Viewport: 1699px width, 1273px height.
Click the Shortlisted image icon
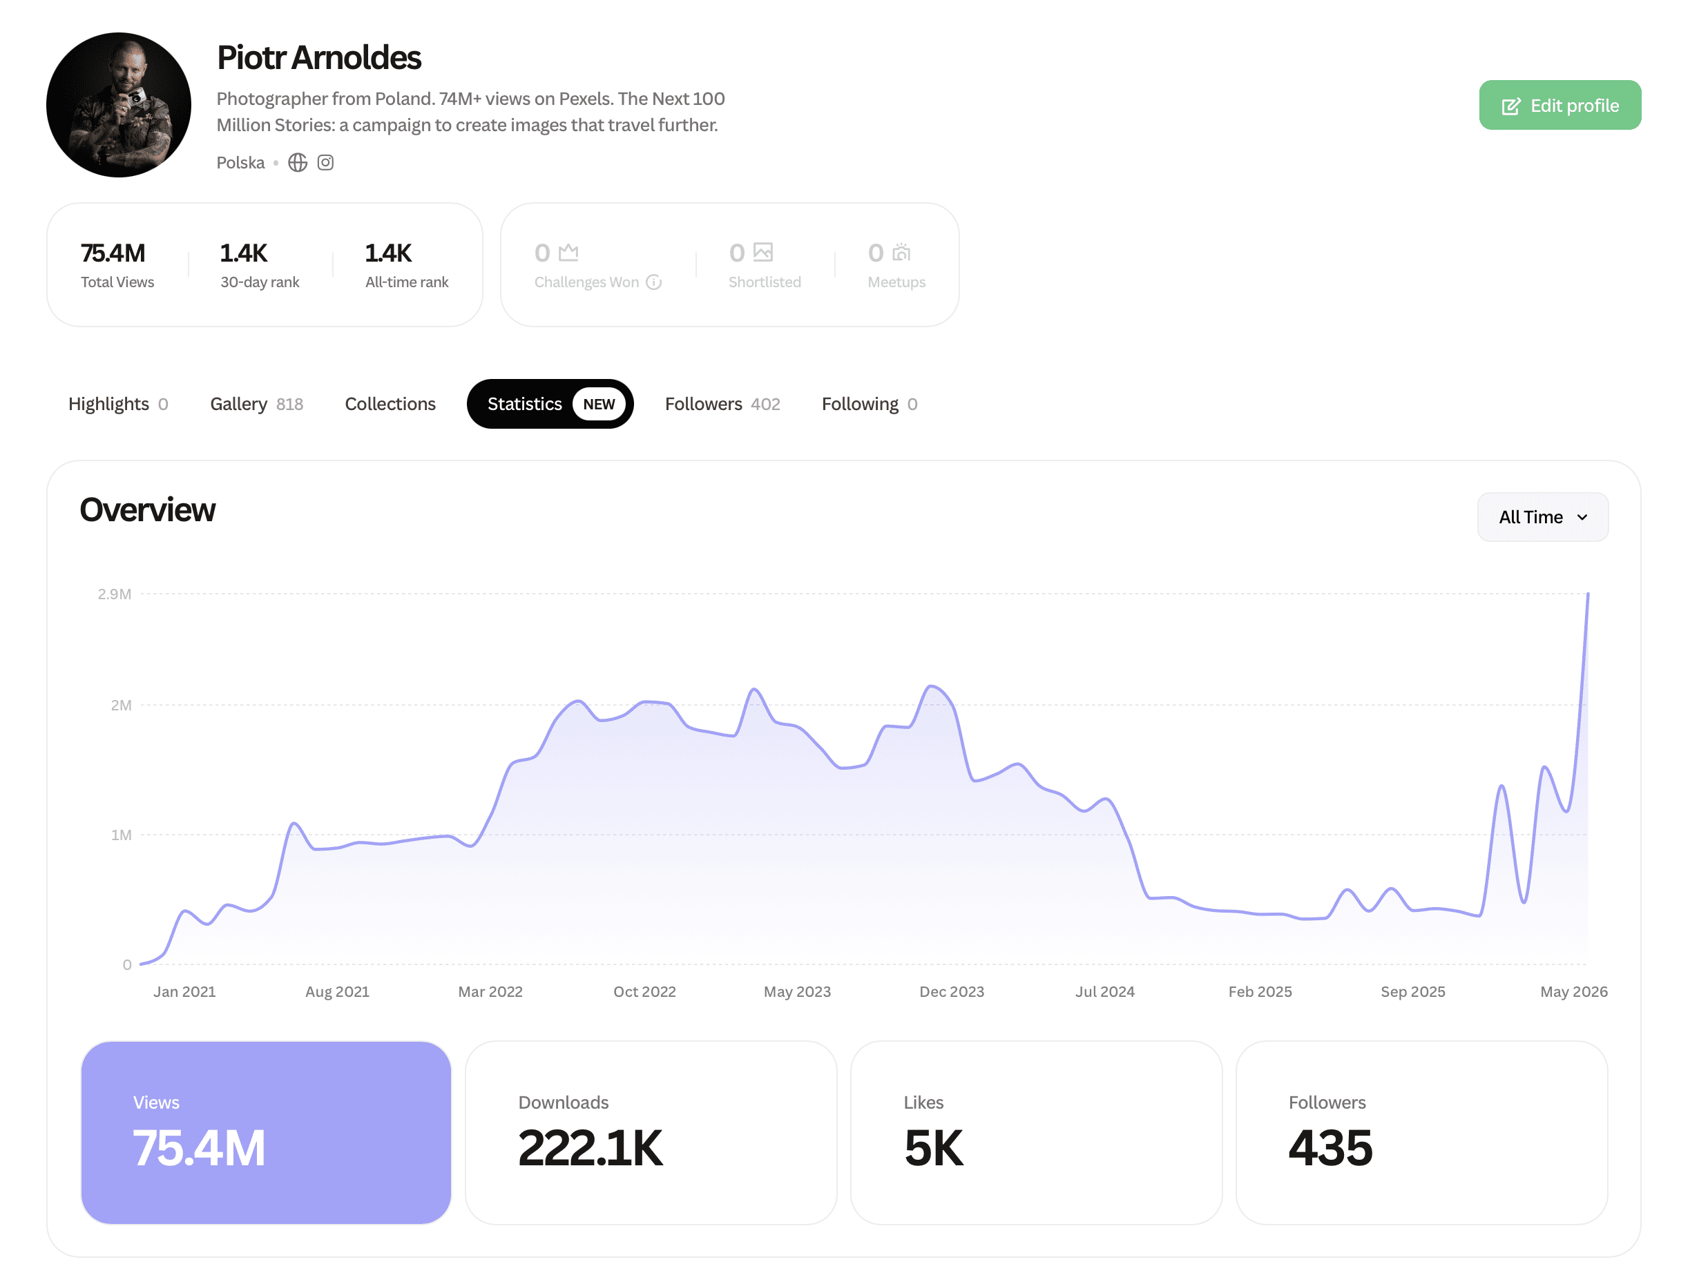tap(762, 252)
